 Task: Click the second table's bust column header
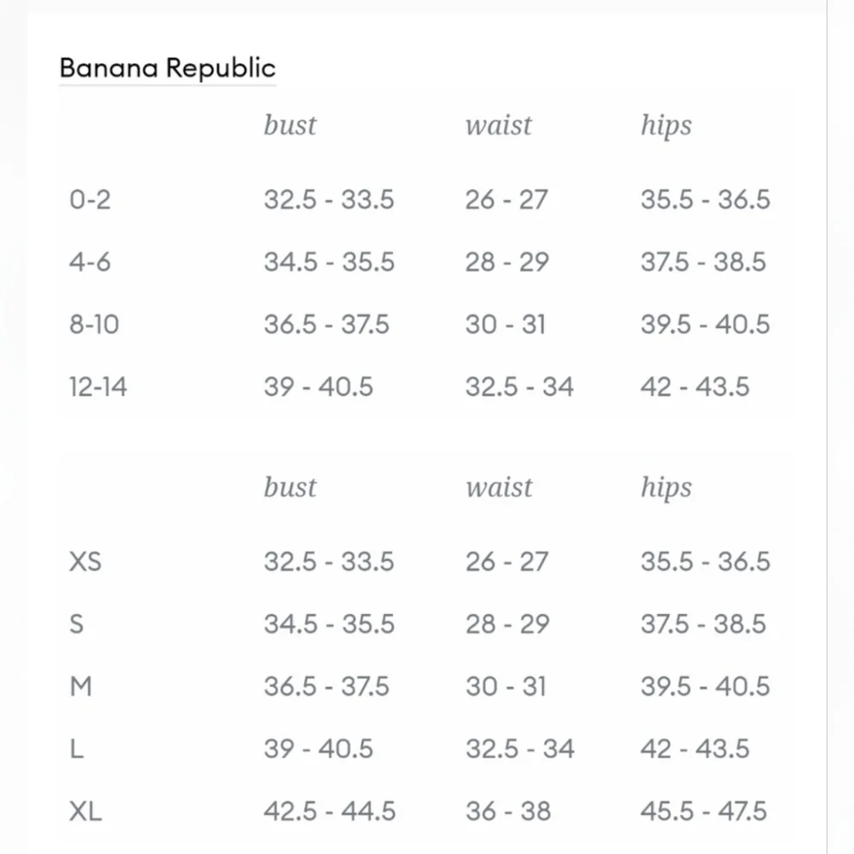coord(290,488)
